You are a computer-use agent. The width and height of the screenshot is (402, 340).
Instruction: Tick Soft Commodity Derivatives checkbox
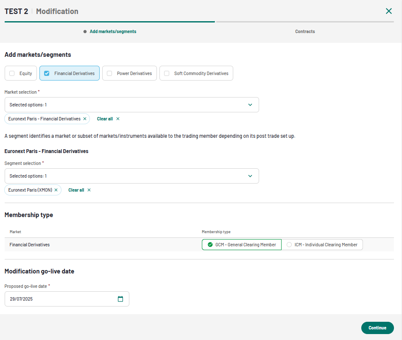point(167,73)
